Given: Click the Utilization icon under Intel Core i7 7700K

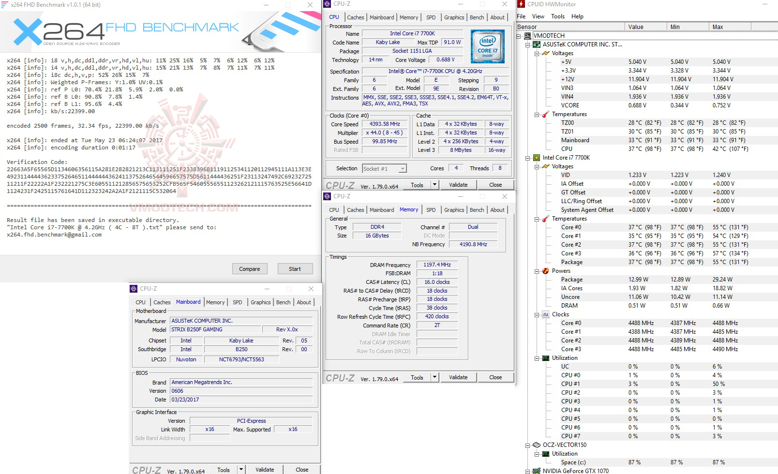Looking at the screenshot, I should click(546, 358).
